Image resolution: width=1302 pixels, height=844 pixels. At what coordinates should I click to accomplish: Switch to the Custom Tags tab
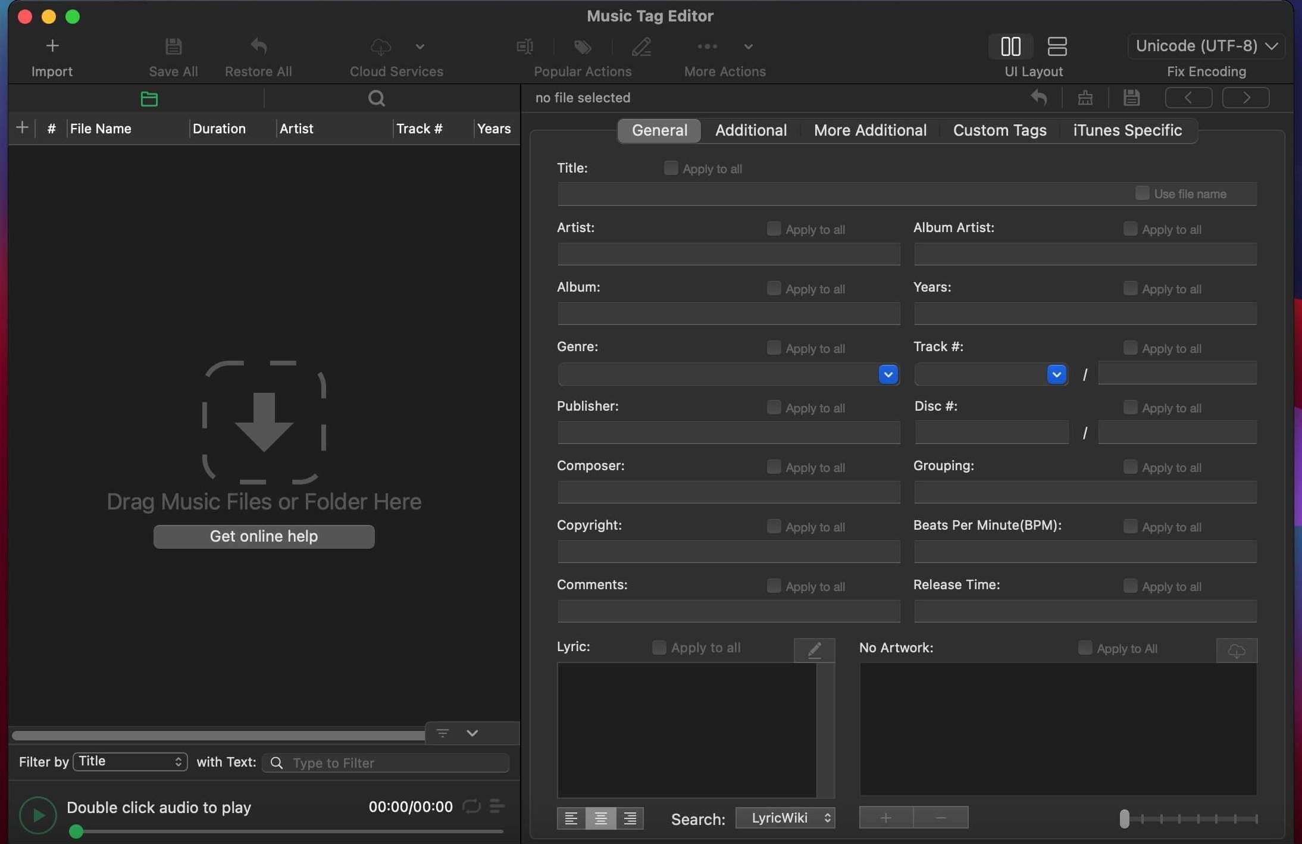click(x=1000, y=130)
